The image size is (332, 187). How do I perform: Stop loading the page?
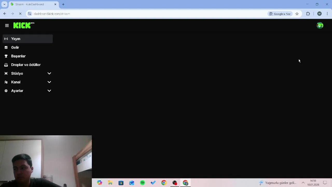click(x=20, y=14)
